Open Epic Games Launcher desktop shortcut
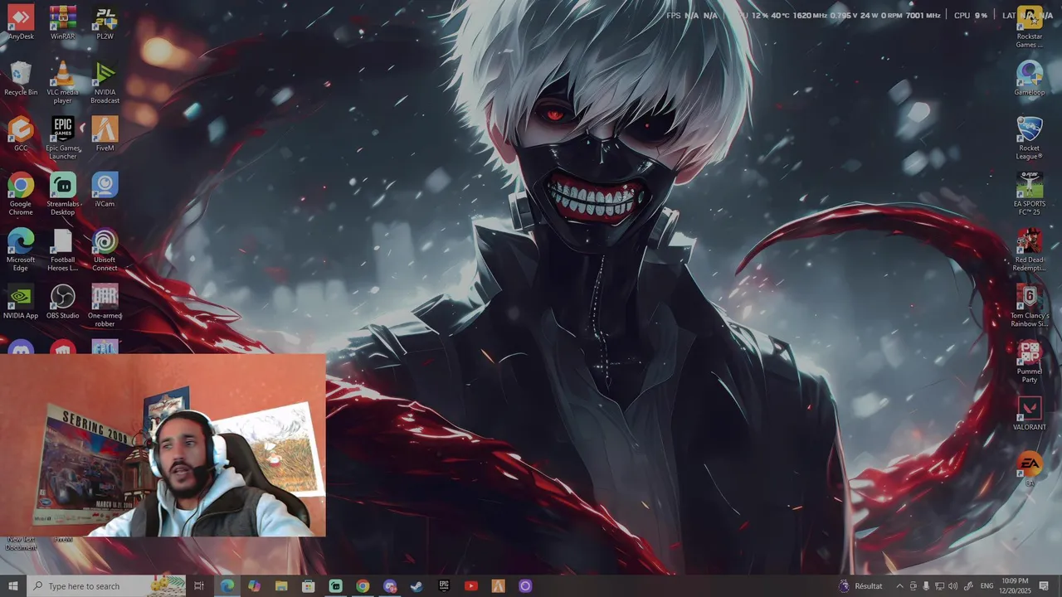The image size is (1062, 597). coord(63,138)
